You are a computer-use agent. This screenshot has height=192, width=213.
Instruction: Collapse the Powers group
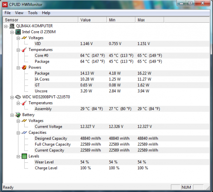coord(18,68)
